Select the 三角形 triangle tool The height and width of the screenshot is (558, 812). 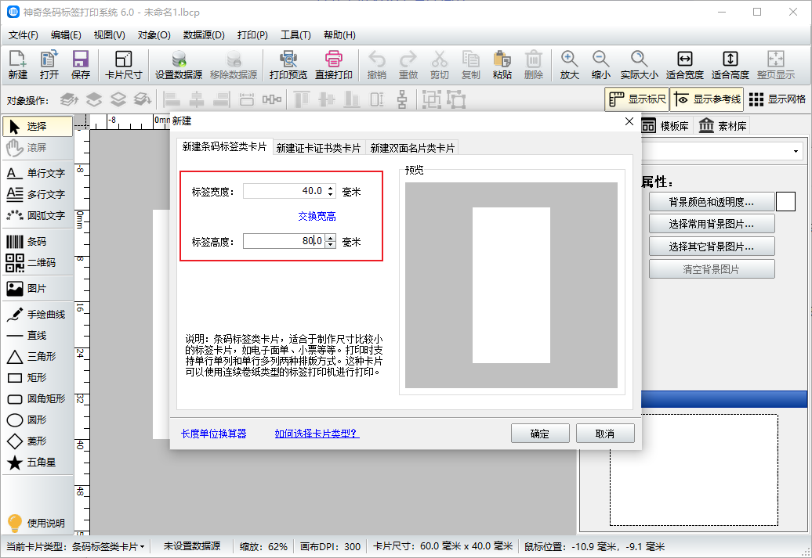point(38,357)
